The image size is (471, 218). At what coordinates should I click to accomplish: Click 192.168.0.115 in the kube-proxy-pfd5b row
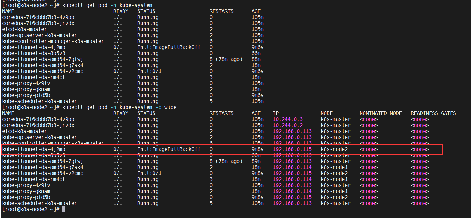(292, 197)
